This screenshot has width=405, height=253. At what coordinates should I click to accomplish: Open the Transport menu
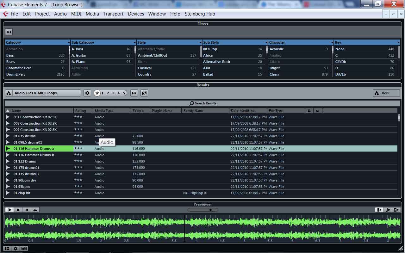(x=113, y=14)
